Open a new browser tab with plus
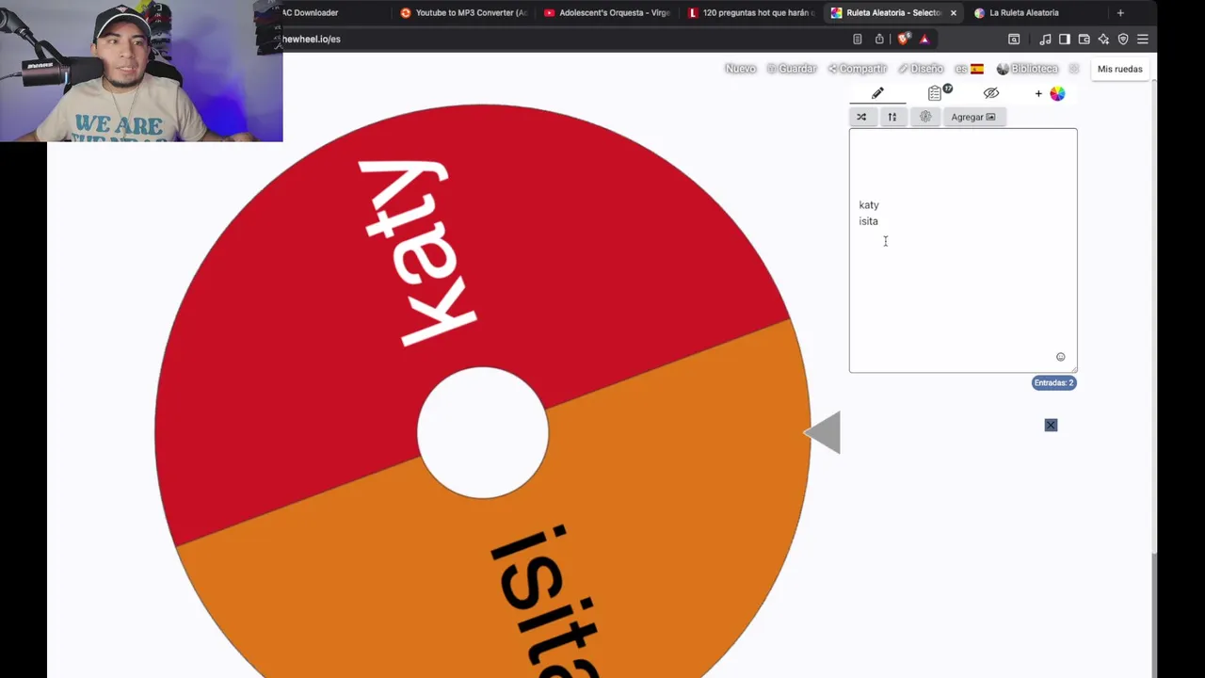The width and height of the screenshot is (1205, 678). (1120, 13)
